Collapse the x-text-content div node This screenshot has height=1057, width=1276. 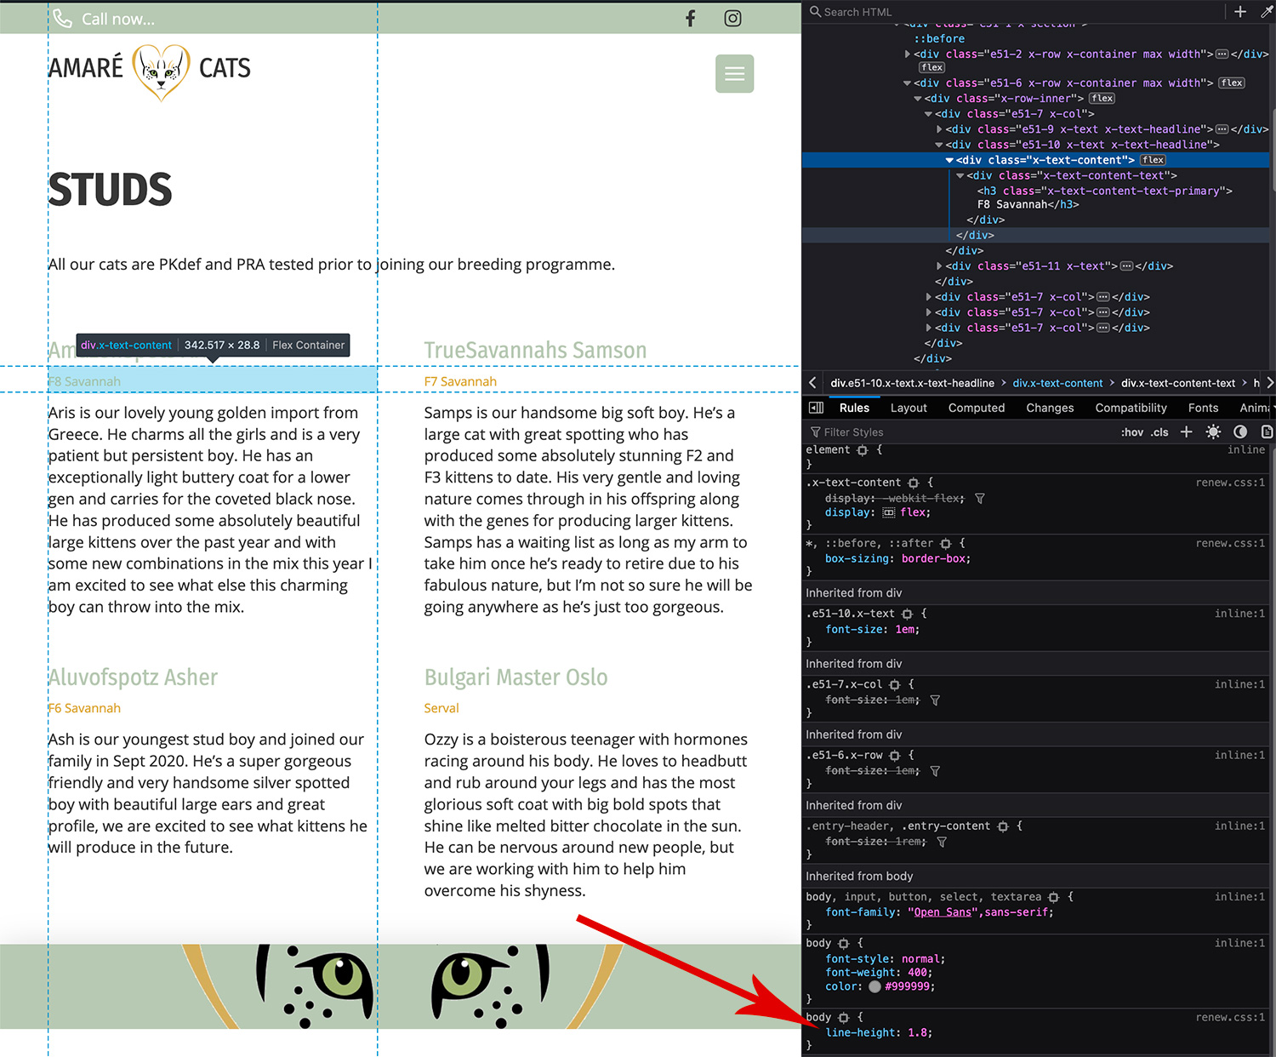click(x=949, y=161)
